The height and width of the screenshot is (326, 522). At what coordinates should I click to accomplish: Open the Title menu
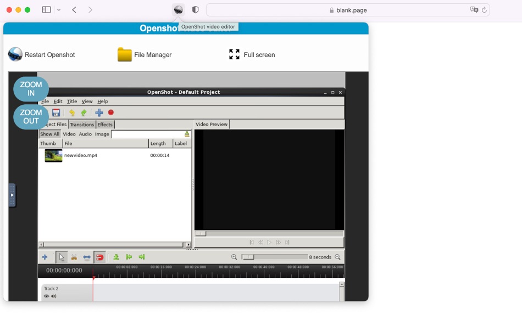click(72, 101)
